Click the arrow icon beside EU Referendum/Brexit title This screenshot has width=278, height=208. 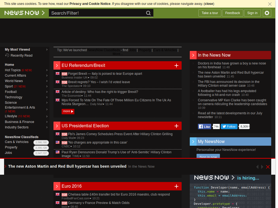(x=57, y=66)
